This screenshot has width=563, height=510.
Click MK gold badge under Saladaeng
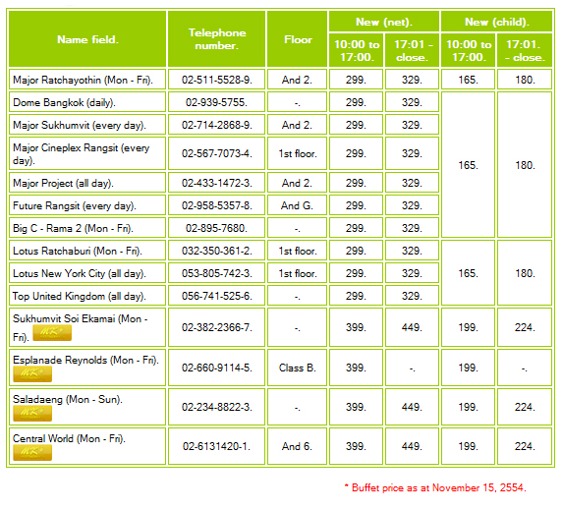pyautogui.click(x=32, y=414)
